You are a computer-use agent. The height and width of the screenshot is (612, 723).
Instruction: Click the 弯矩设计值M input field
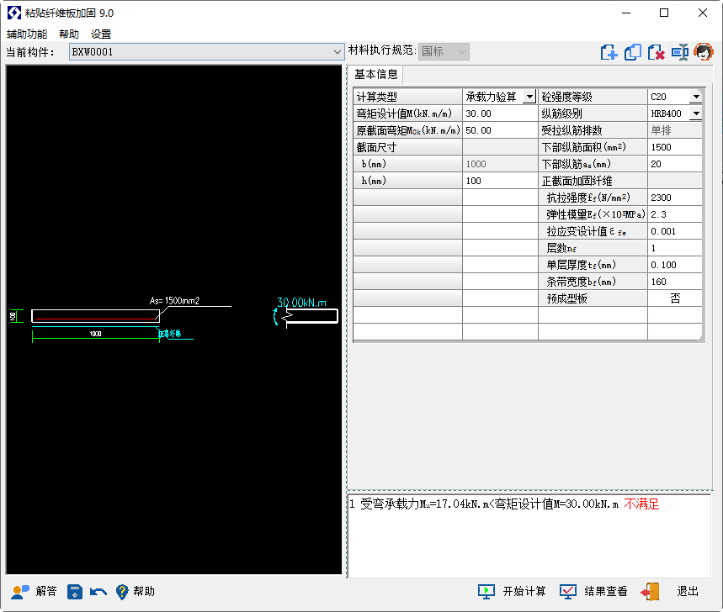pos(499,113)
